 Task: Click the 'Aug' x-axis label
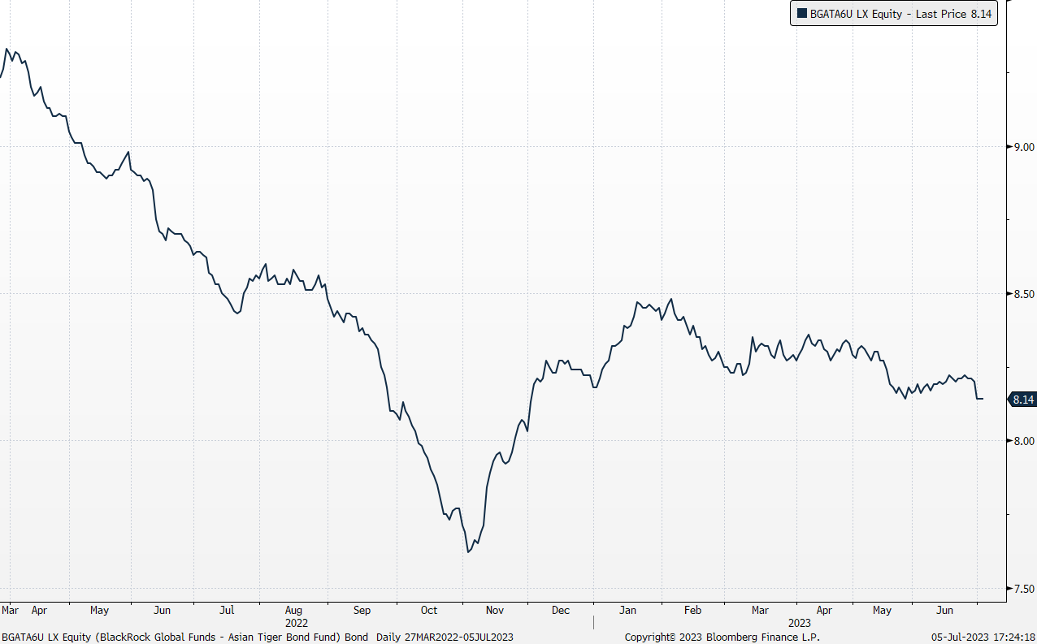point(294,610)
